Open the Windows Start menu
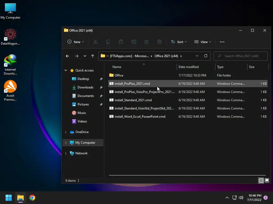The image size is (273, 204). 9,198
